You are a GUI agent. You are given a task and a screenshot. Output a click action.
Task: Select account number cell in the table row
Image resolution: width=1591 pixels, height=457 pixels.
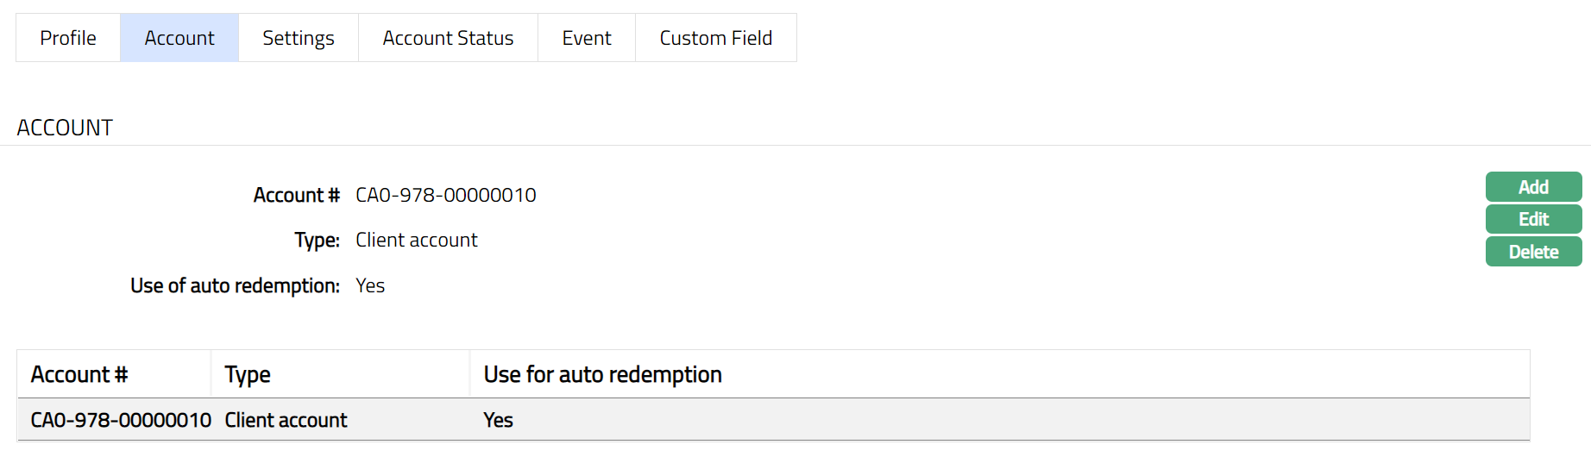click(x=121, y=420)
